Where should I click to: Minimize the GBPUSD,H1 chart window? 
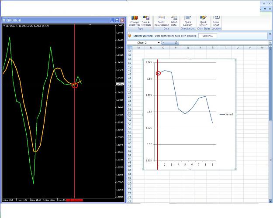click(x=112, y=20)
